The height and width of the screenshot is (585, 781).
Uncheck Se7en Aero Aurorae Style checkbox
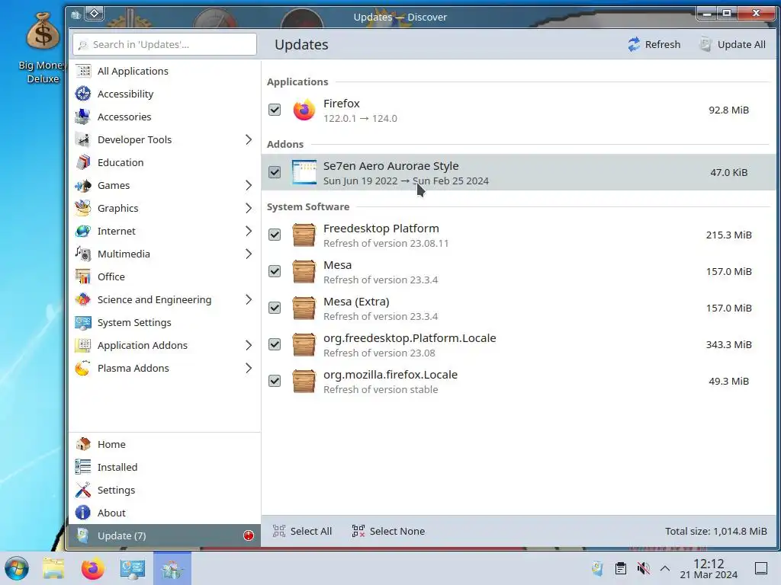pos(275,172)
